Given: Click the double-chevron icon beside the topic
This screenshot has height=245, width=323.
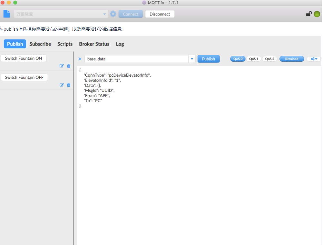Looking at the screenshot, I should coord(80,59).
